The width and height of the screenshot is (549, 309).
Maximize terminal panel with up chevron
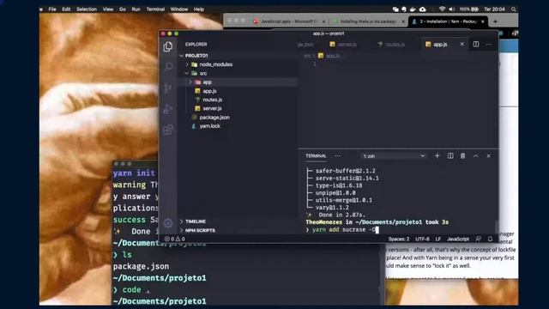[476, 155]
